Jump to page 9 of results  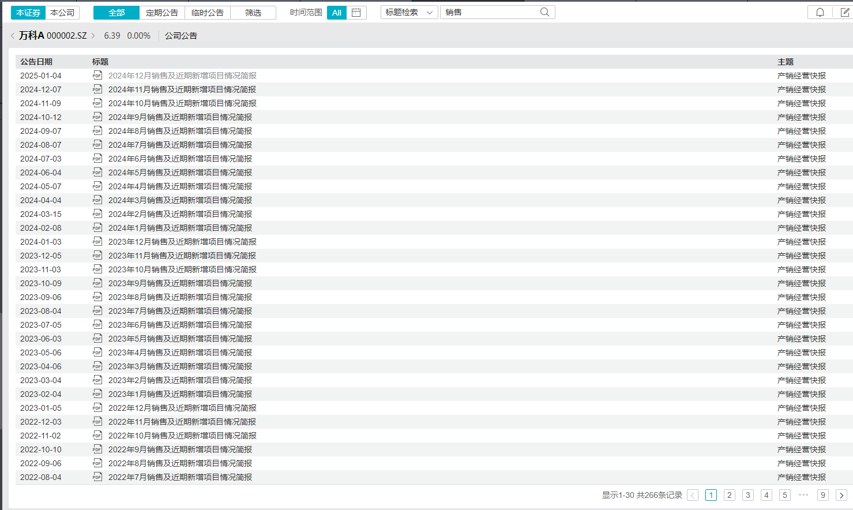click(x=823, y=495)
